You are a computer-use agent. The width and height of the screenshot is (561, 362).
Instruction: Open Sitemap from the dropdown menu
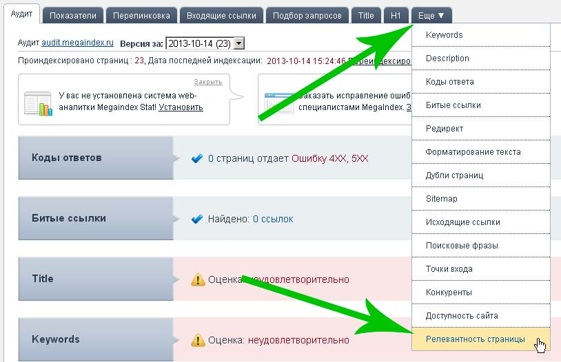coord(481,199)
